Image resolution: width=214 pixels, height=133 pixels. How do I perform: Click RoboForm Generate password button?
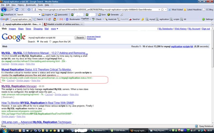pyautogui.click(x=113, y=15)
